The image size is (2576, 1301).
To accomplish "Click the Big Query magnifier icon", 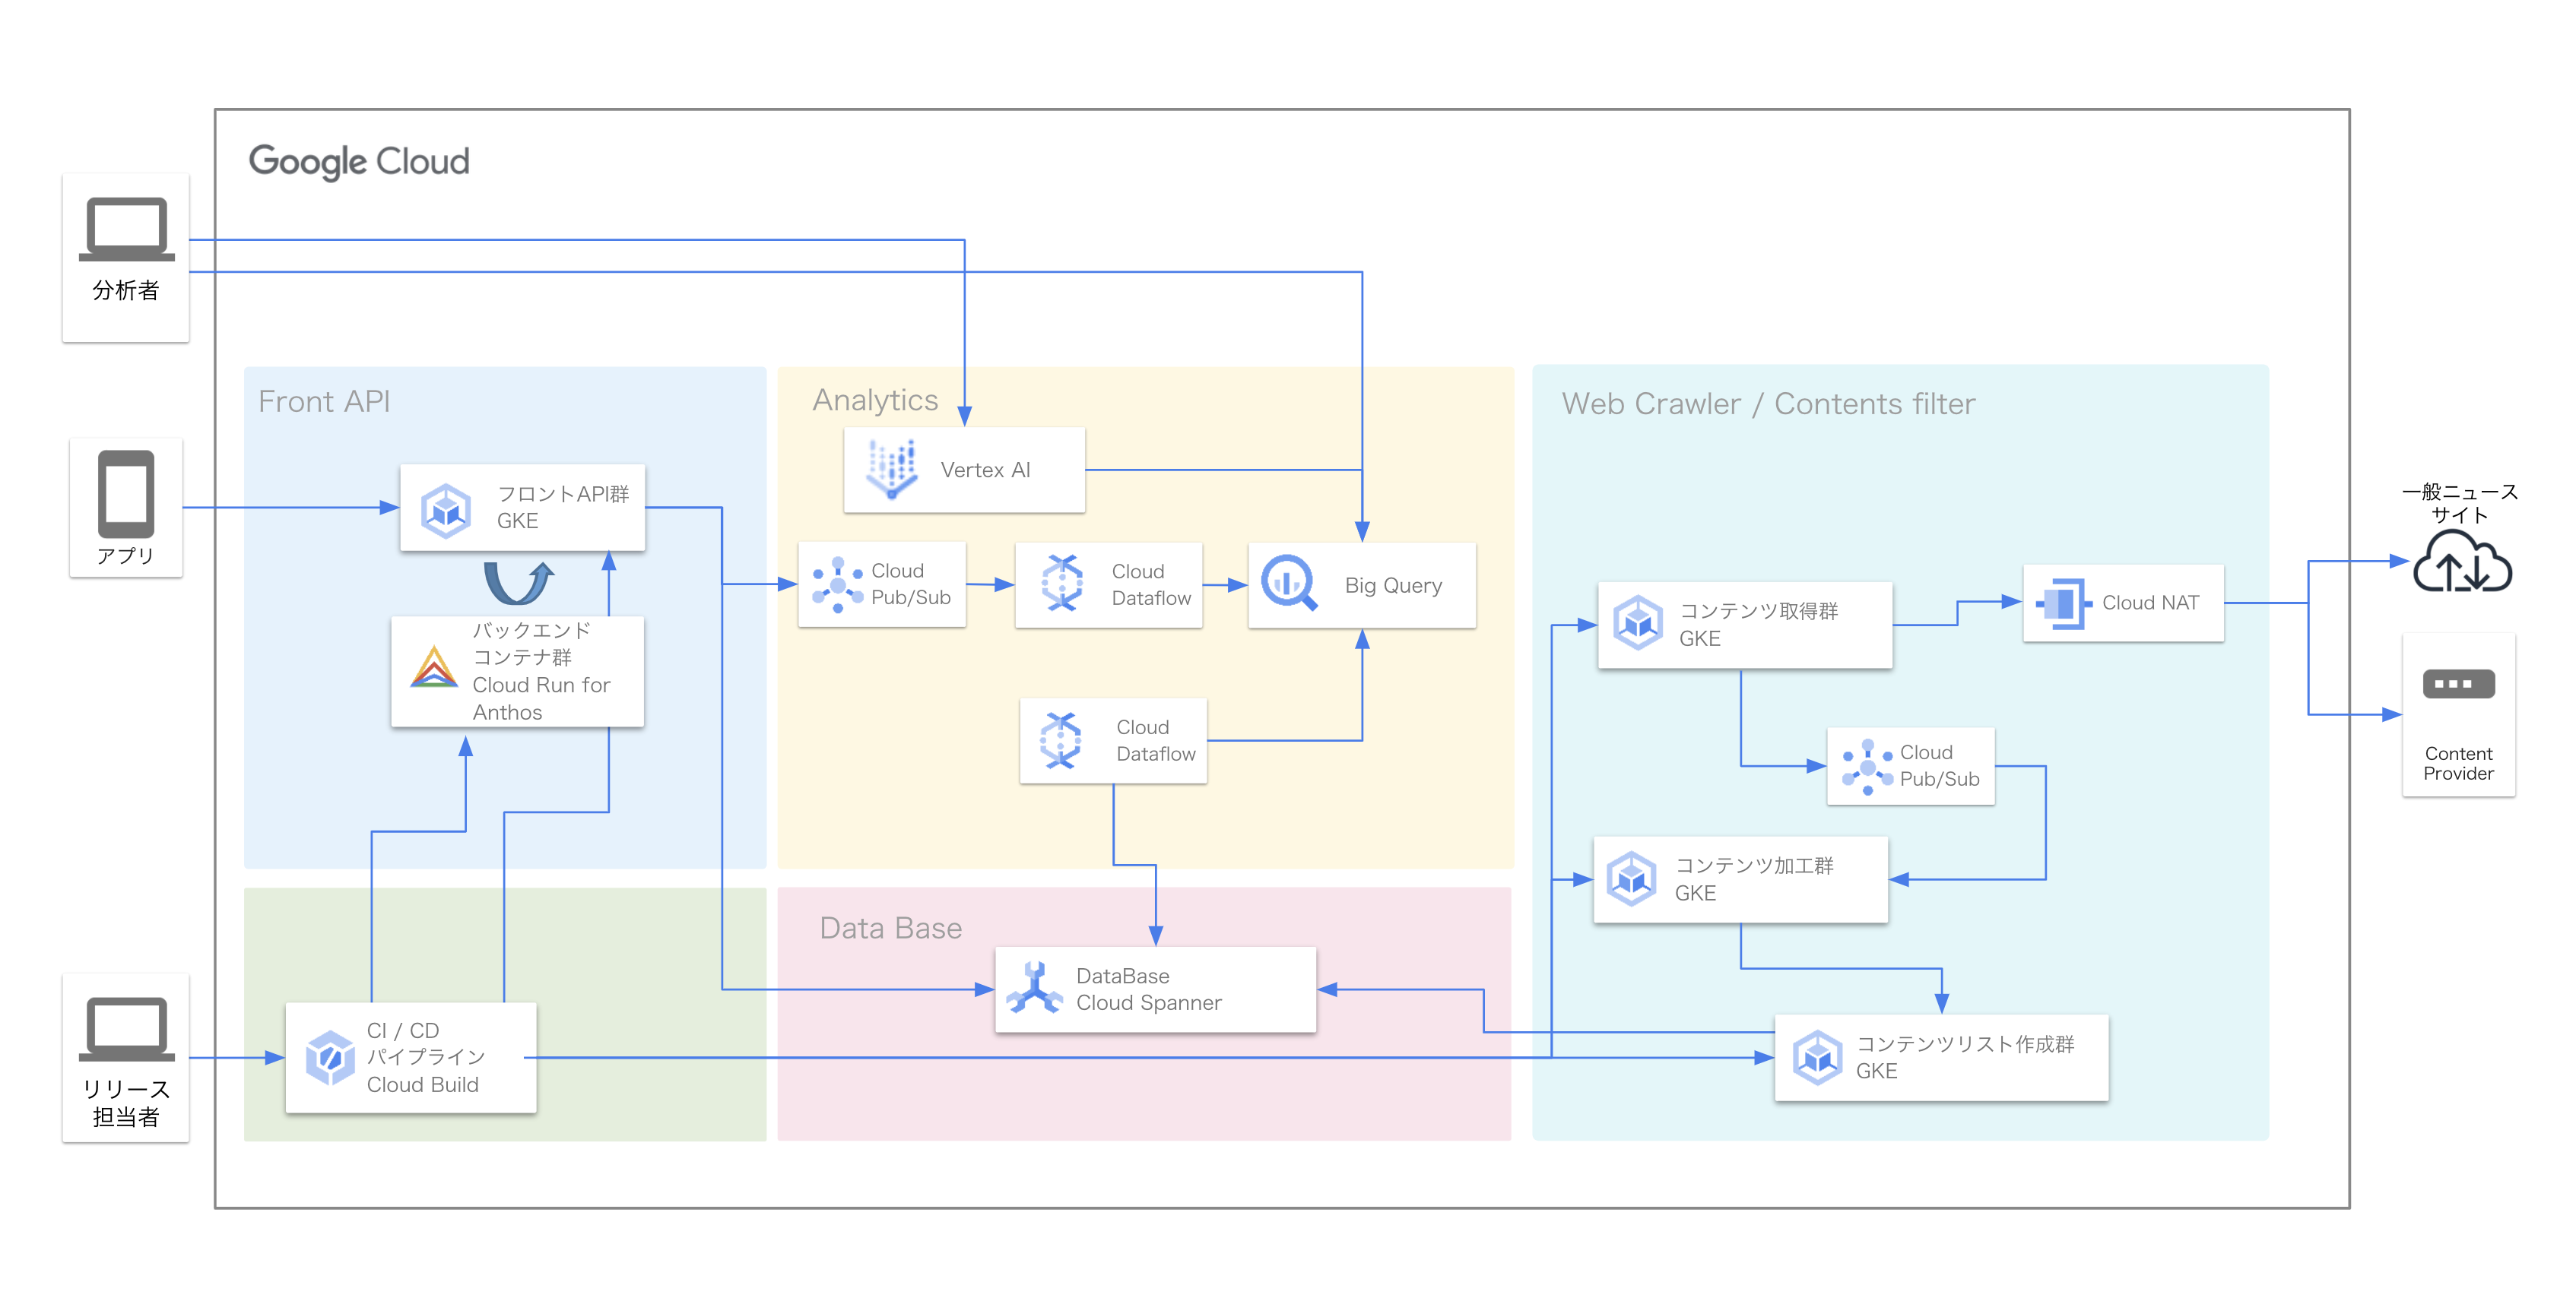I will click(x=1289, y=583).
